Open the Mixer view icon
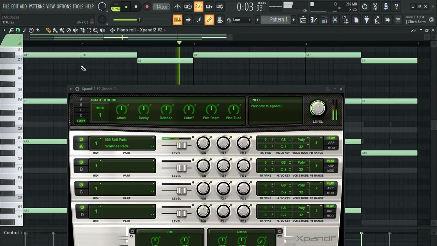Screen dimensions: 437x246 click(x=335, y=20)
